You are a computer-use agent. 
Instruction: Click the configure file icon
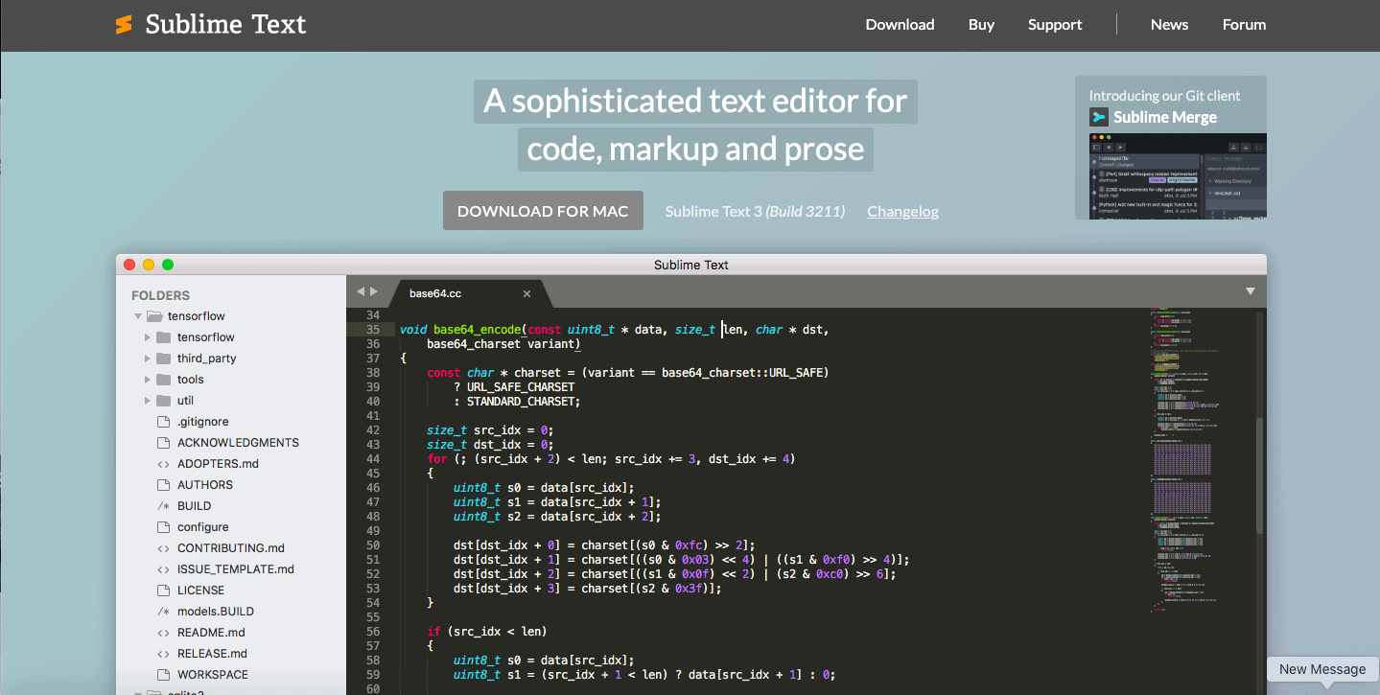163,527
